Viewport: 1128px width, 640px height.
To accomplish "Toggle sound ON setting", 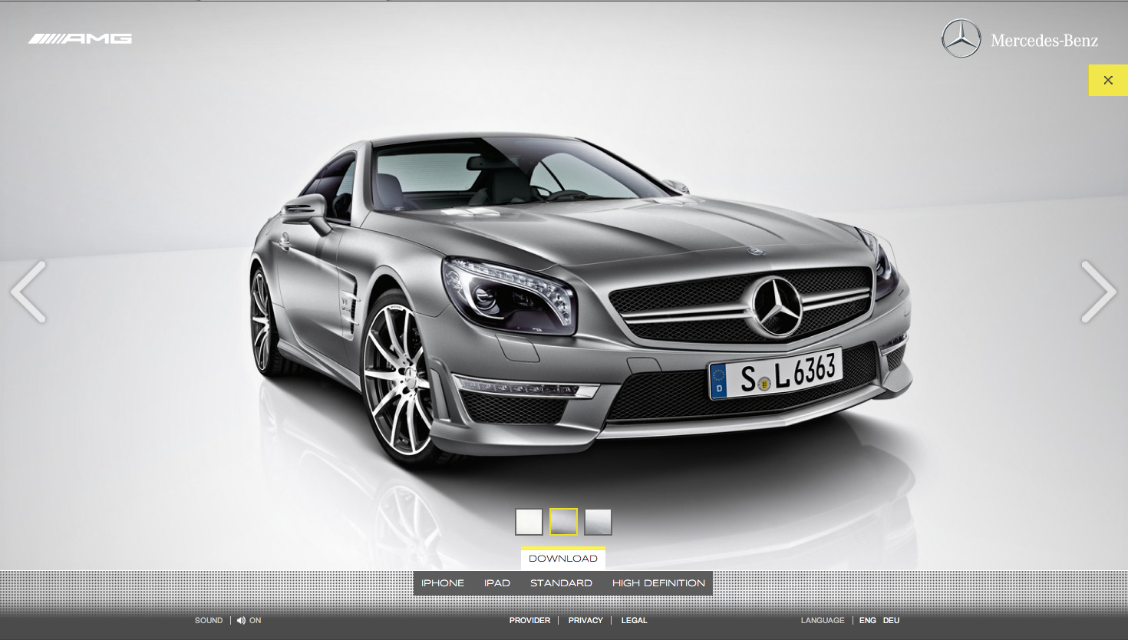I will point(256,621).
